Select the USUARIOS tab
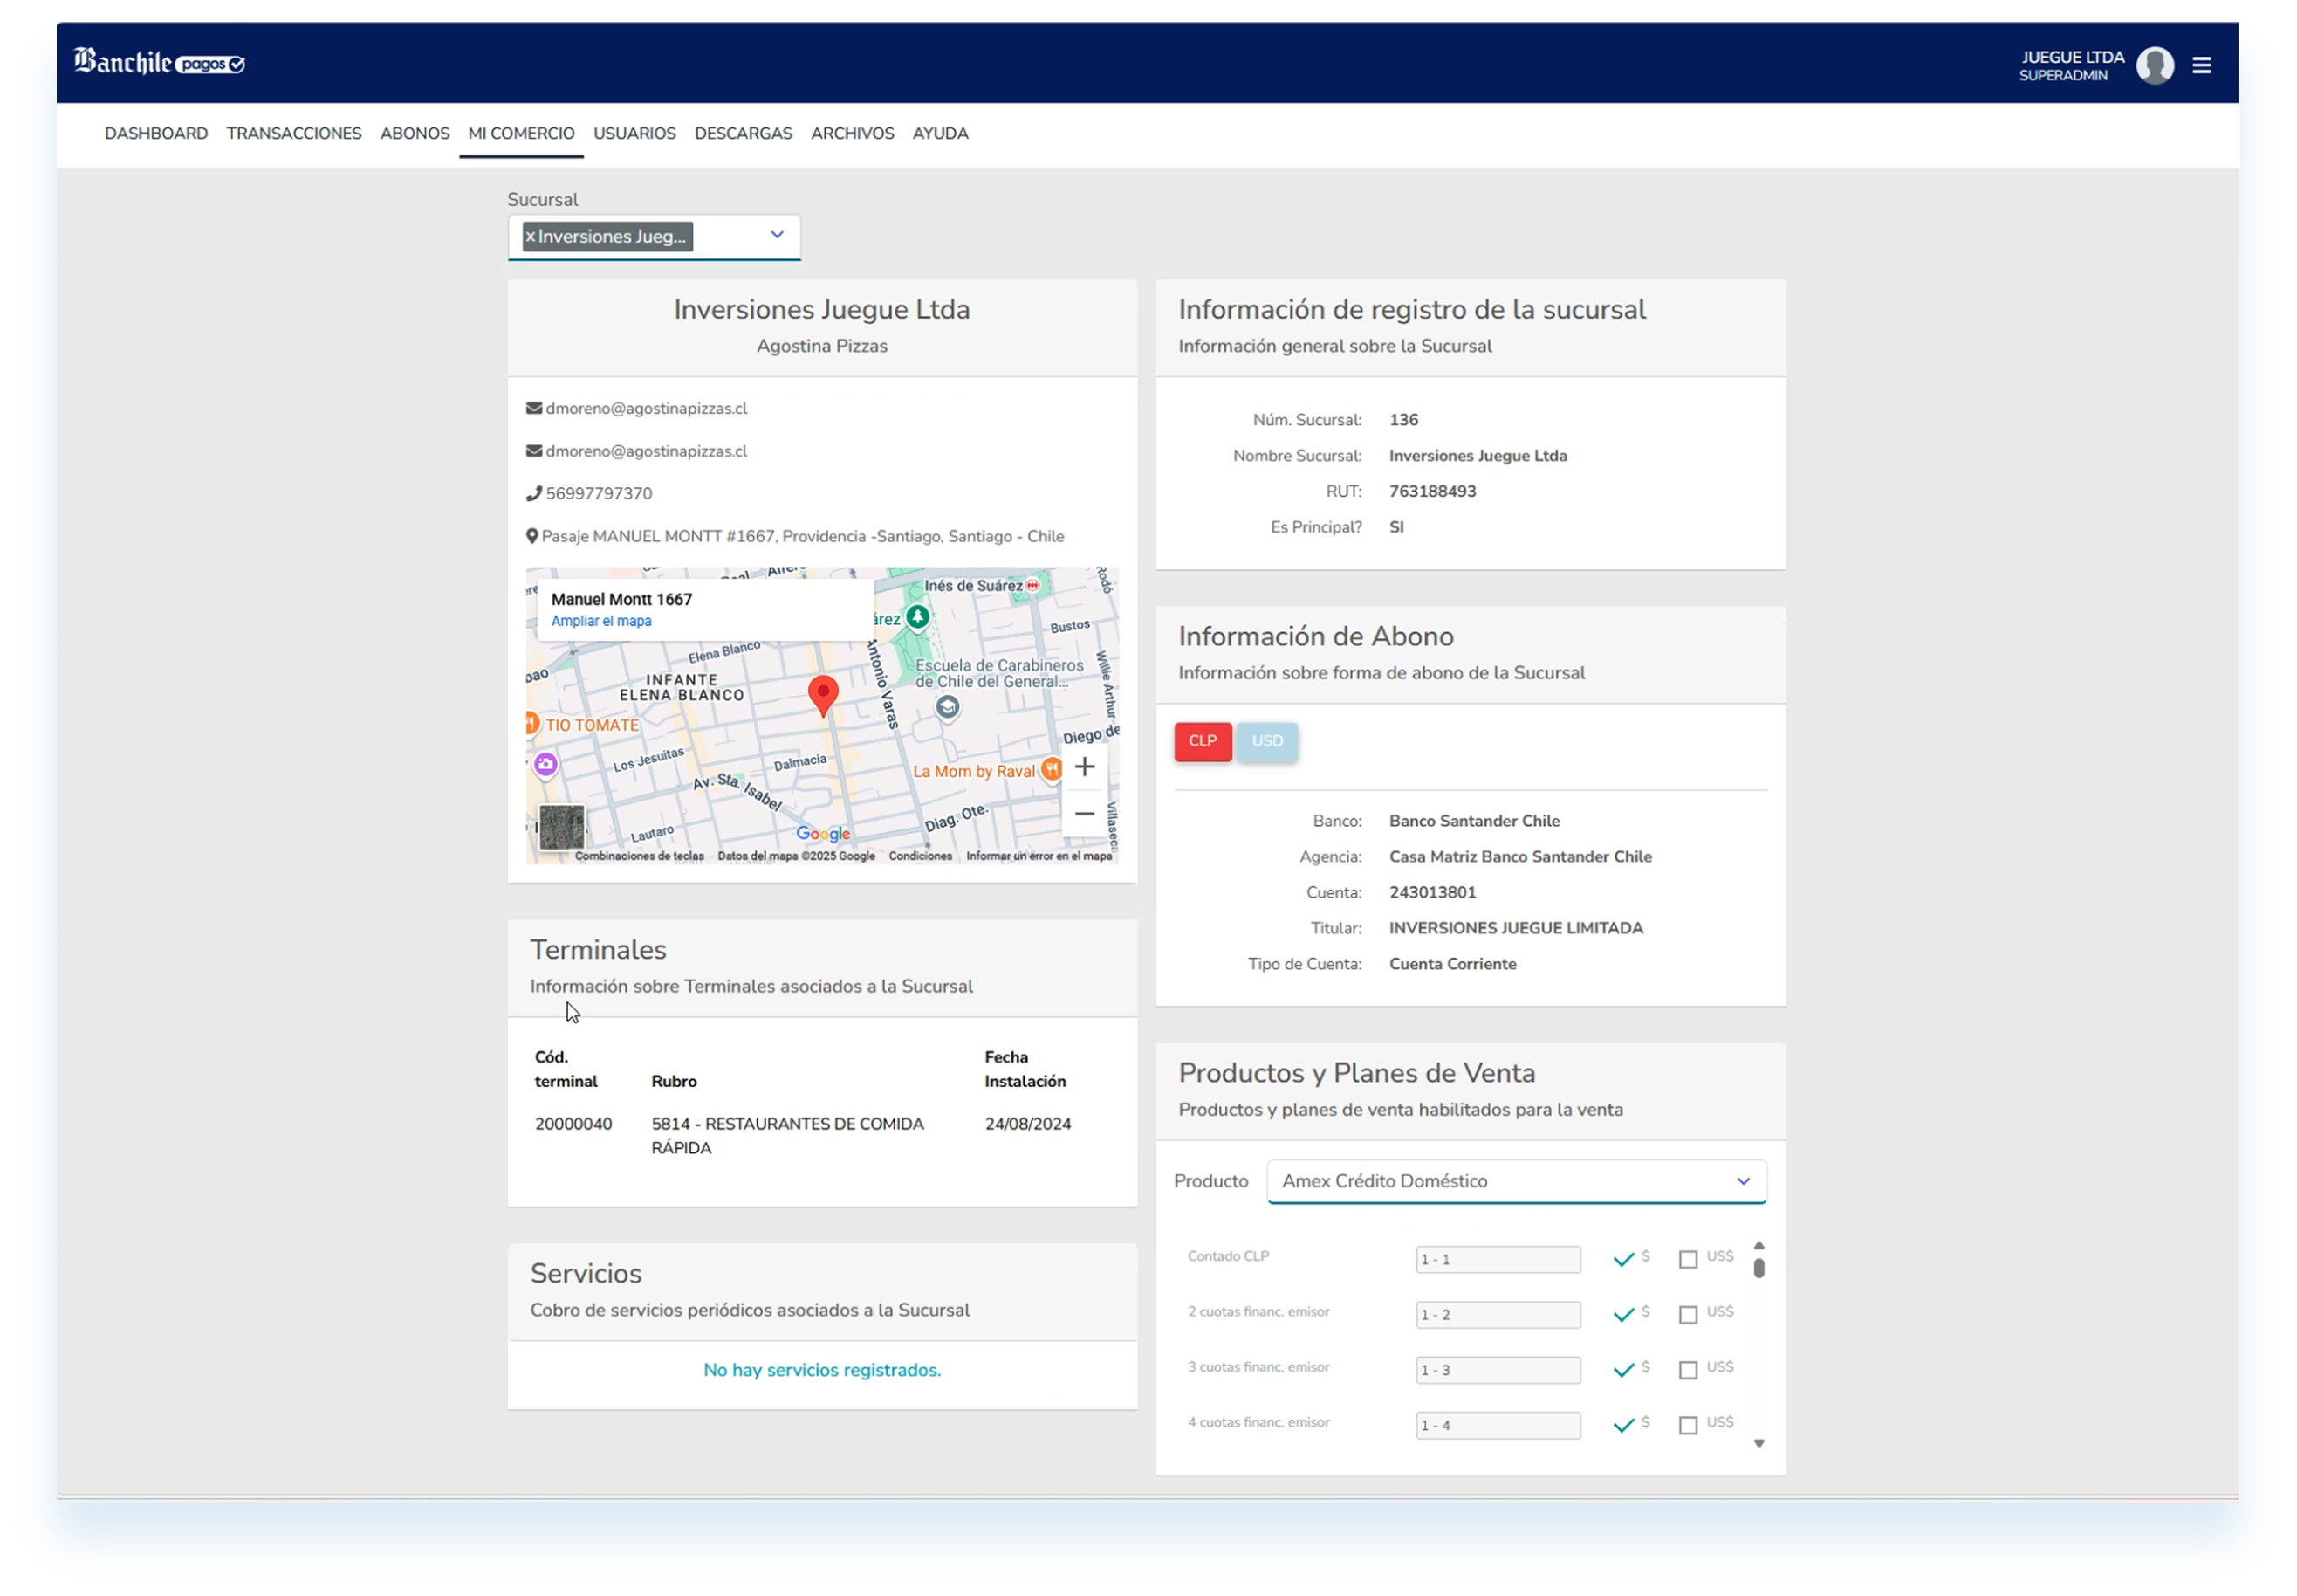The height and width of the screenshot is (1596, 2297). [x=634, y=133]
